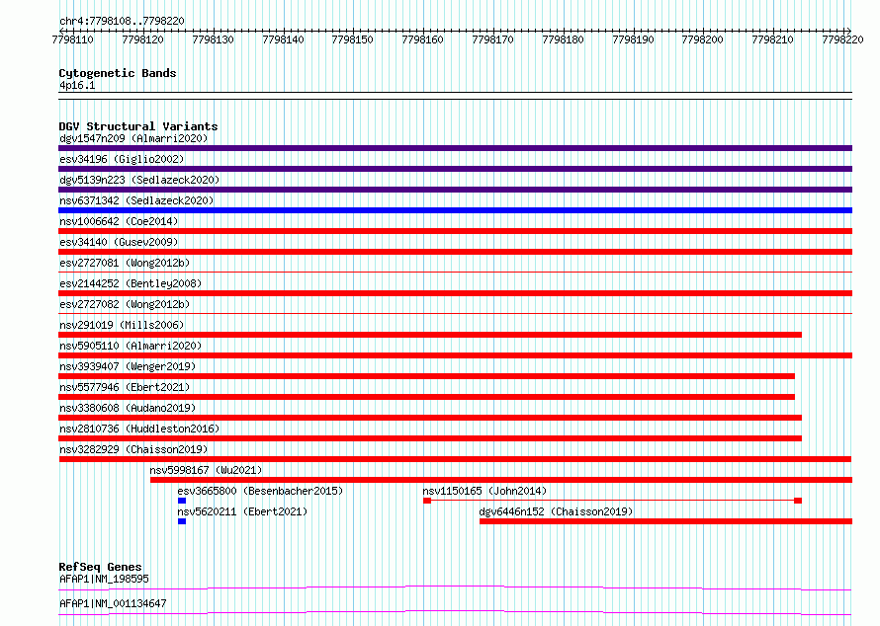Click ruler position 7798140
The height and width of the screenshot is (626, 880).
point(283,39)
